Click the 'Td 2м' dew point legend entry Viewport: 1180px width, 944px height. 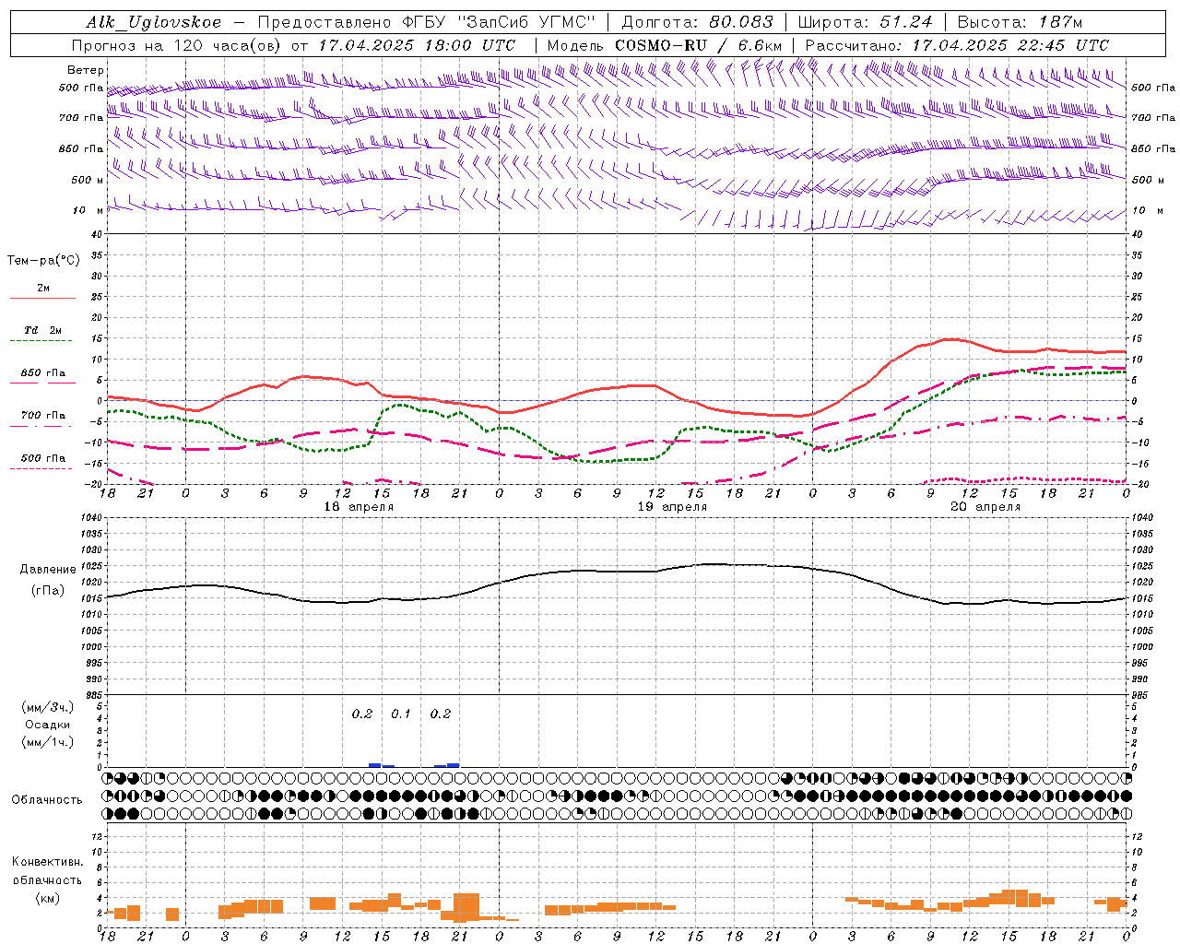click(43, 330)
